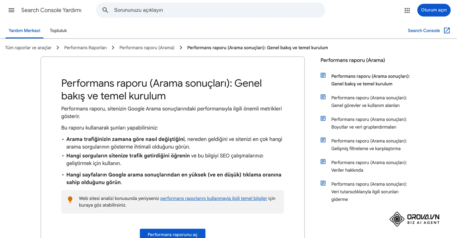Open sidebar article Genel bakış ve temel kurulum
The image size is (457, 238).
[x=370, y=80]
